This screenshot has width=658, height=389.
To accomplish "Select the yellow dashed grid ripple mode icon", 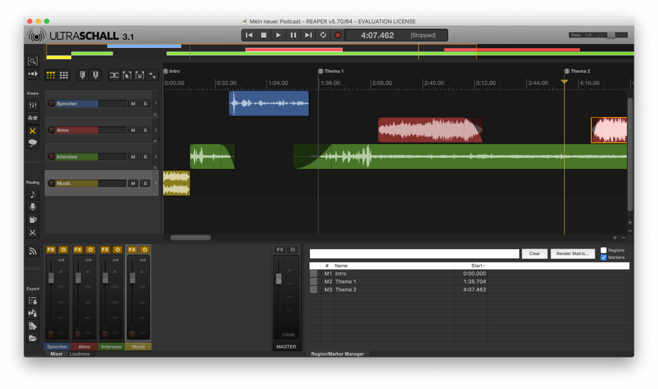I will click(x=51, y=75).
